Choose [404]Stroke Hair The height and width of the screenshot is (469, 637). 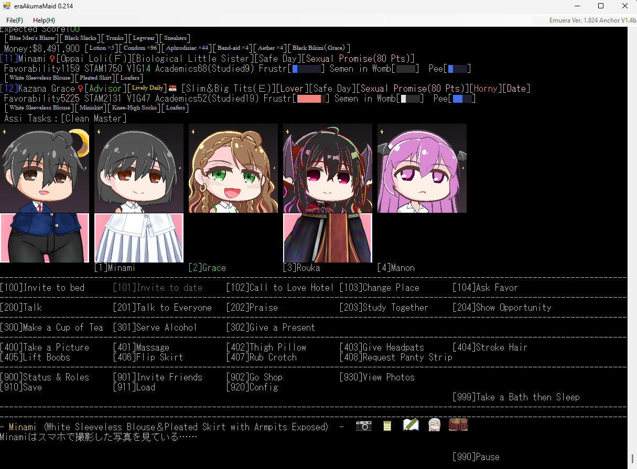(x=490, y=347)
